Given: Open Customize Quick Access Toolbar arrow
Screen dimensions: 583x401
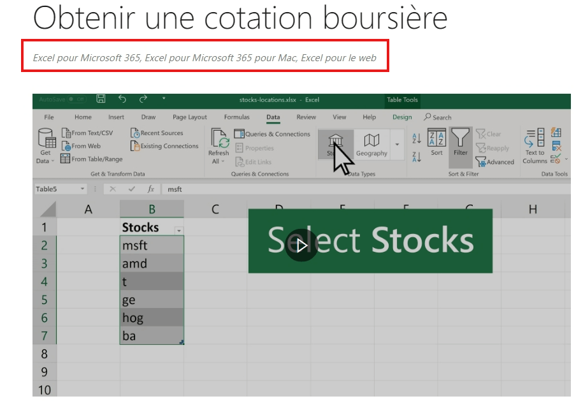Looking at the screenshot, I should (x=164, y=99).
